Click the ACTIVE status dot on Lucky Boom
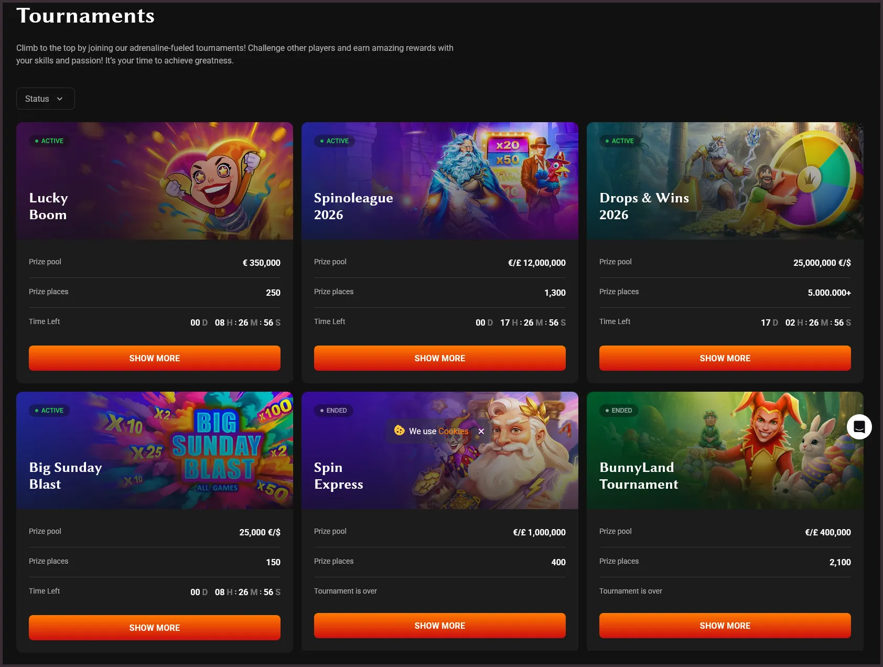 [x=36, y=141]
